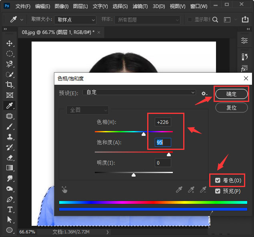The image size is (254, 237).
Task: Open the 文件(F) menu
Action: [23, 6]
